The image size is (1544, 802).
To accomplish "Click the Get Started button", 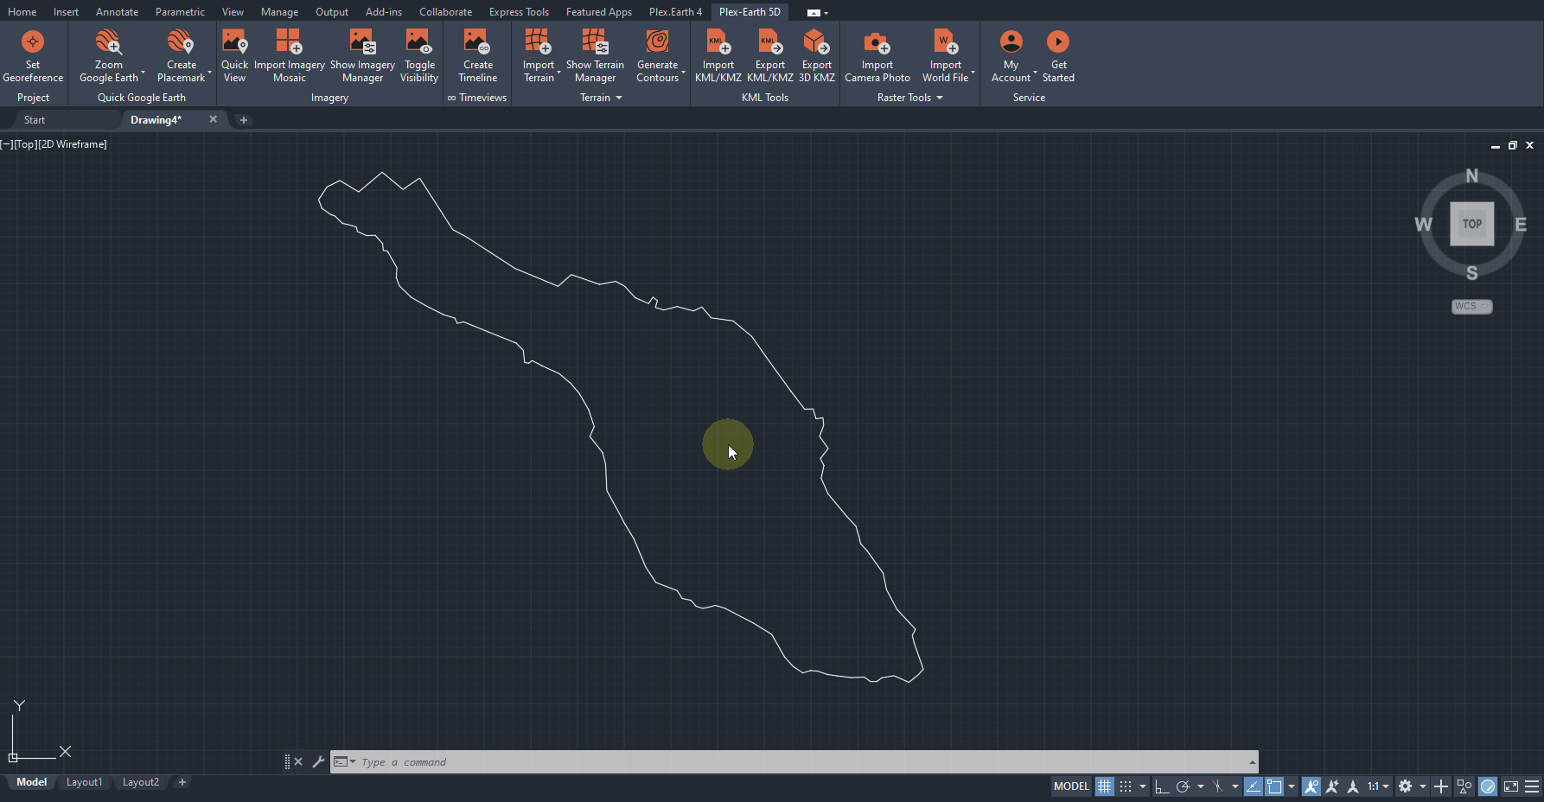I will 1058,56.
